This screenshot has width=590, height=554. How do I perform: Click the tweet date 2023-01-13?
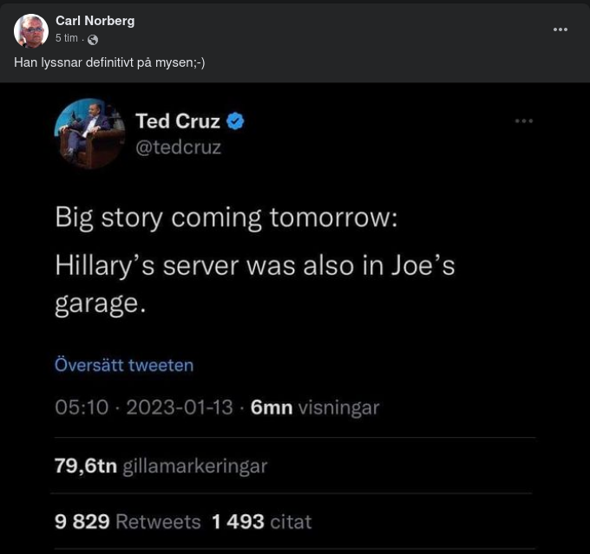pos(180,407)
